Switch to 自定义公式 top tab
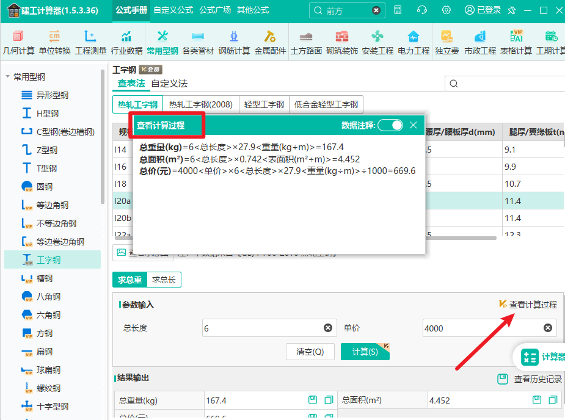Screen dimensions: 565x420 (x=173, y=10)
